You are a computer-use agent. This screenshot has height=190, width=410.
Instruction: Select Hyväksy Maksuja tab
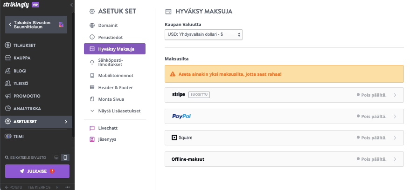115,49
